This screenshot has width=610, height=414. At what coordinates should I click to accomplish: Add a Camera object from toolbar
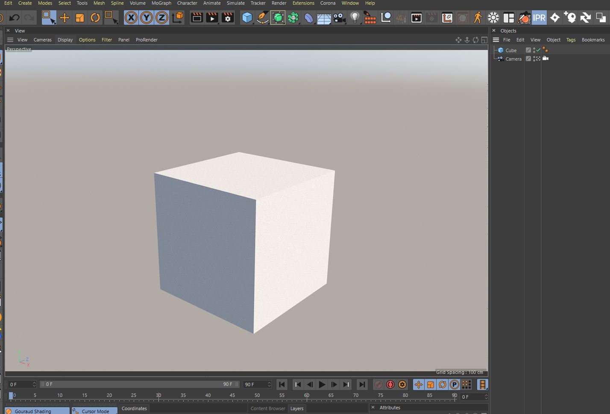point(339,18)
